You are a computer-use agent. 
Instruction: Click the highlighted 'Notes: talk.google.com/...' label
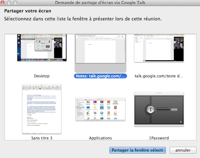[x=100, y=76]
